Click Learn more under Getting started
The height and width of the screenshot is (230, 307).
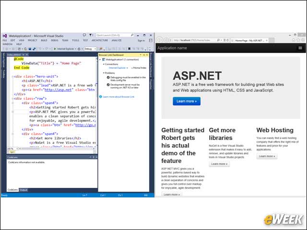[x=172, y=195]
